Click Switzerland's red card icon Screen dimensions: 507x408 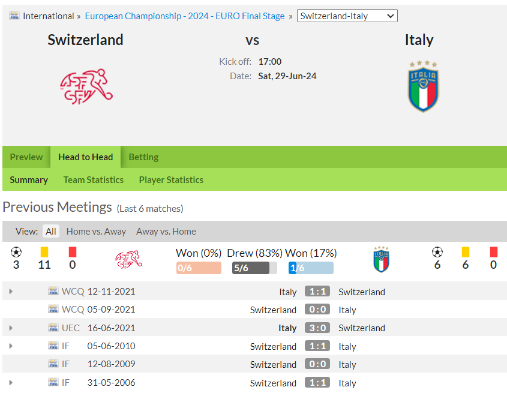pos(73,252)
